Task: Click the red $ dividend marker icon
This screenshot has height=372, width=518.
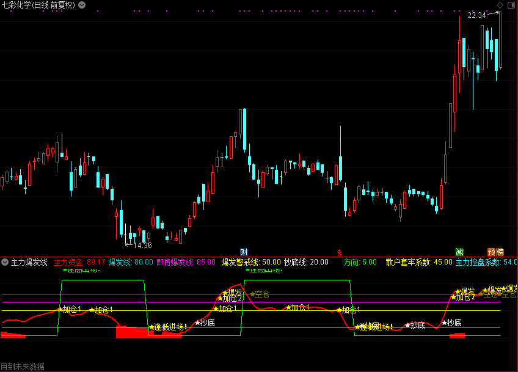Action: click(340, 252)
